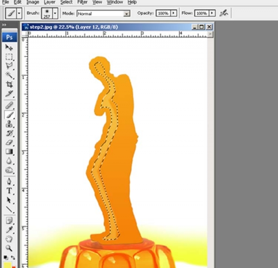Choose the Dodge tool

[x=9, y=170]
